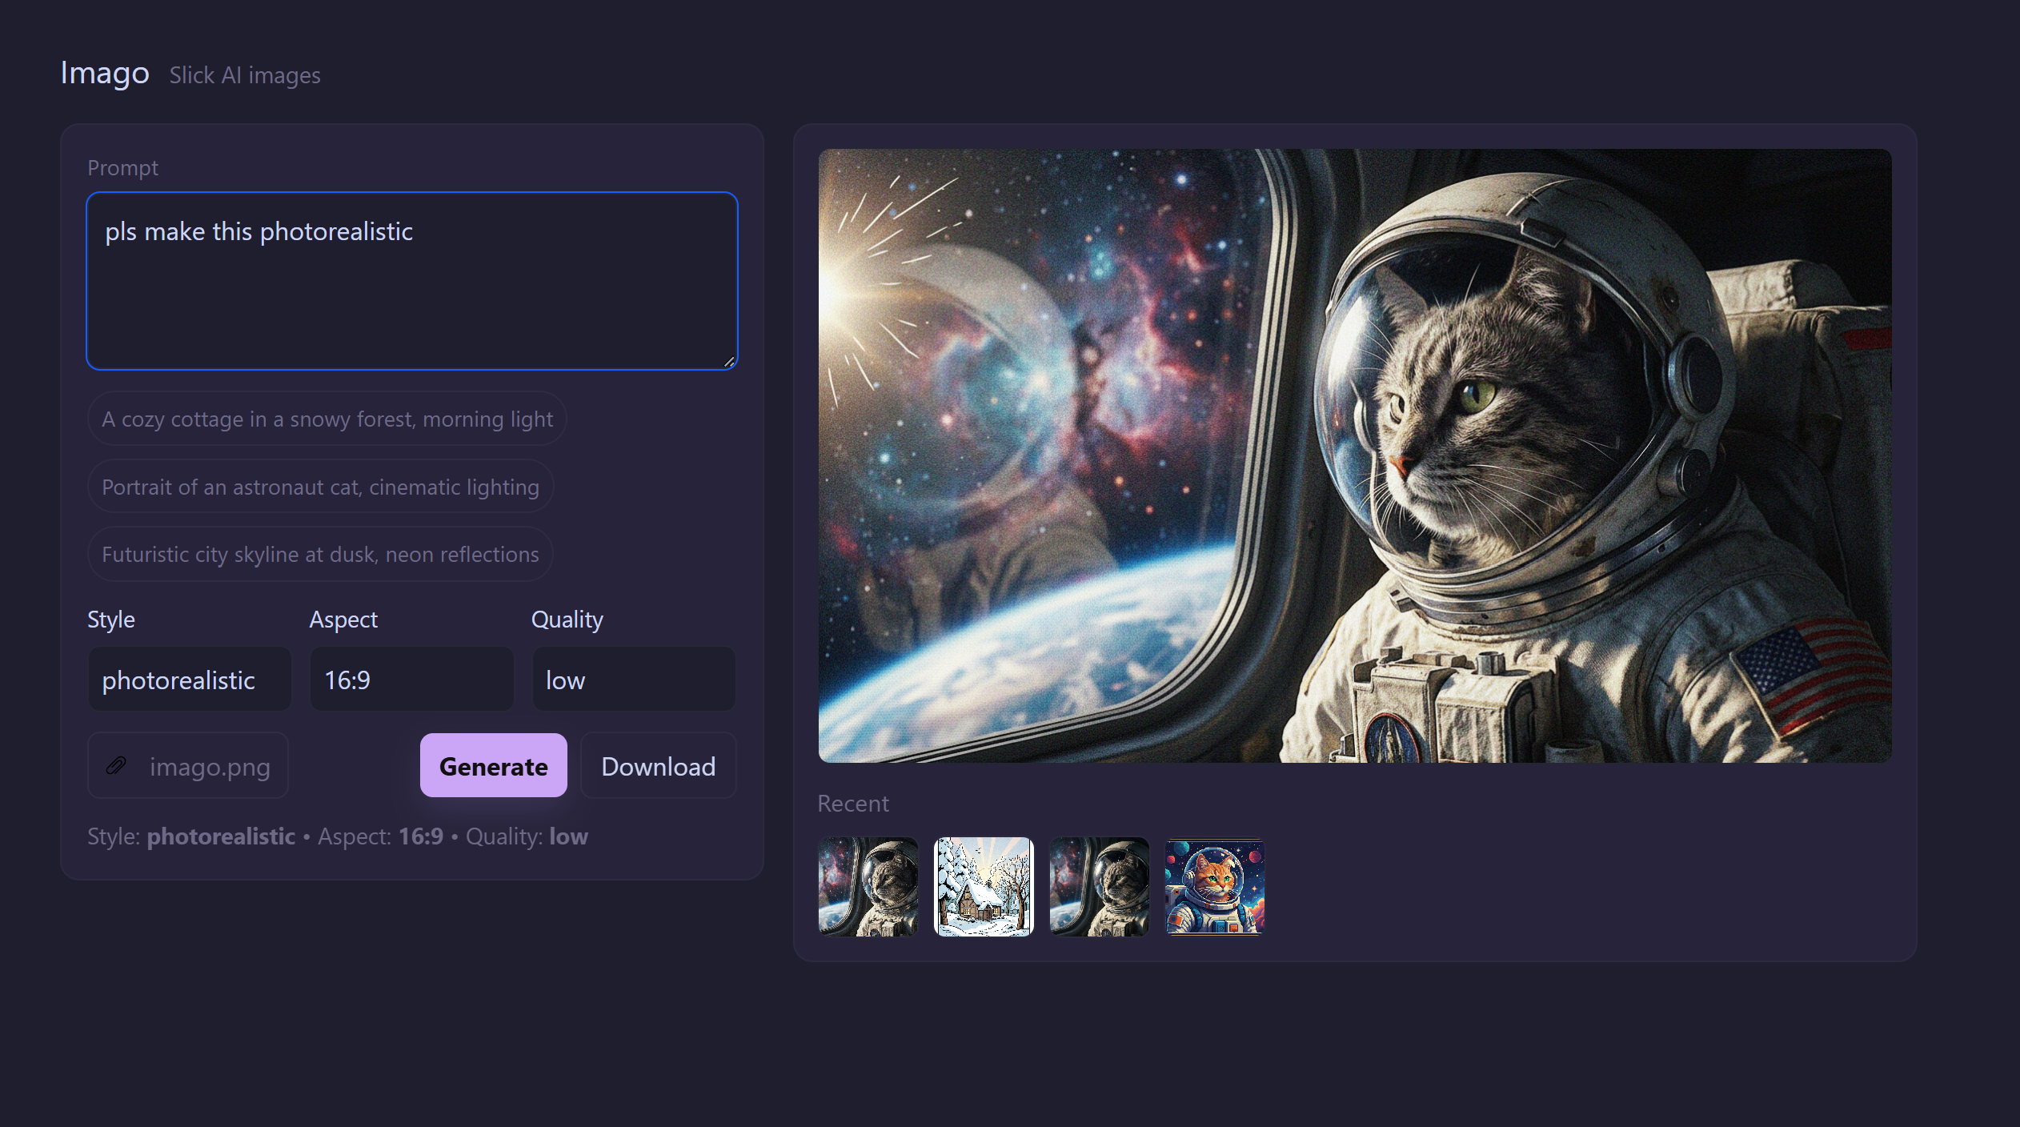The width and height of the screenshot is (2020, 1127).
Task: Expand the Quality dropdown showing low
Action: click(x=633, y=680)
